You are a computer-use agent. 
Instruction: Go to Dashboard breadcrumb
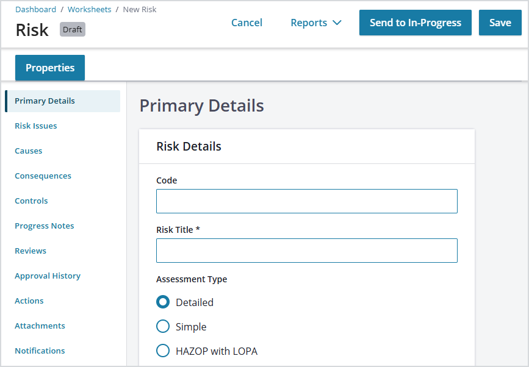[x=36, y=9]
